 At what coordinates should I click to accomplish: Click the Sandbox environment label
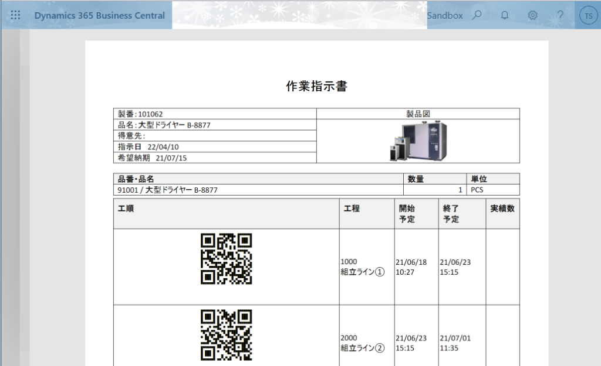(445, 15)
